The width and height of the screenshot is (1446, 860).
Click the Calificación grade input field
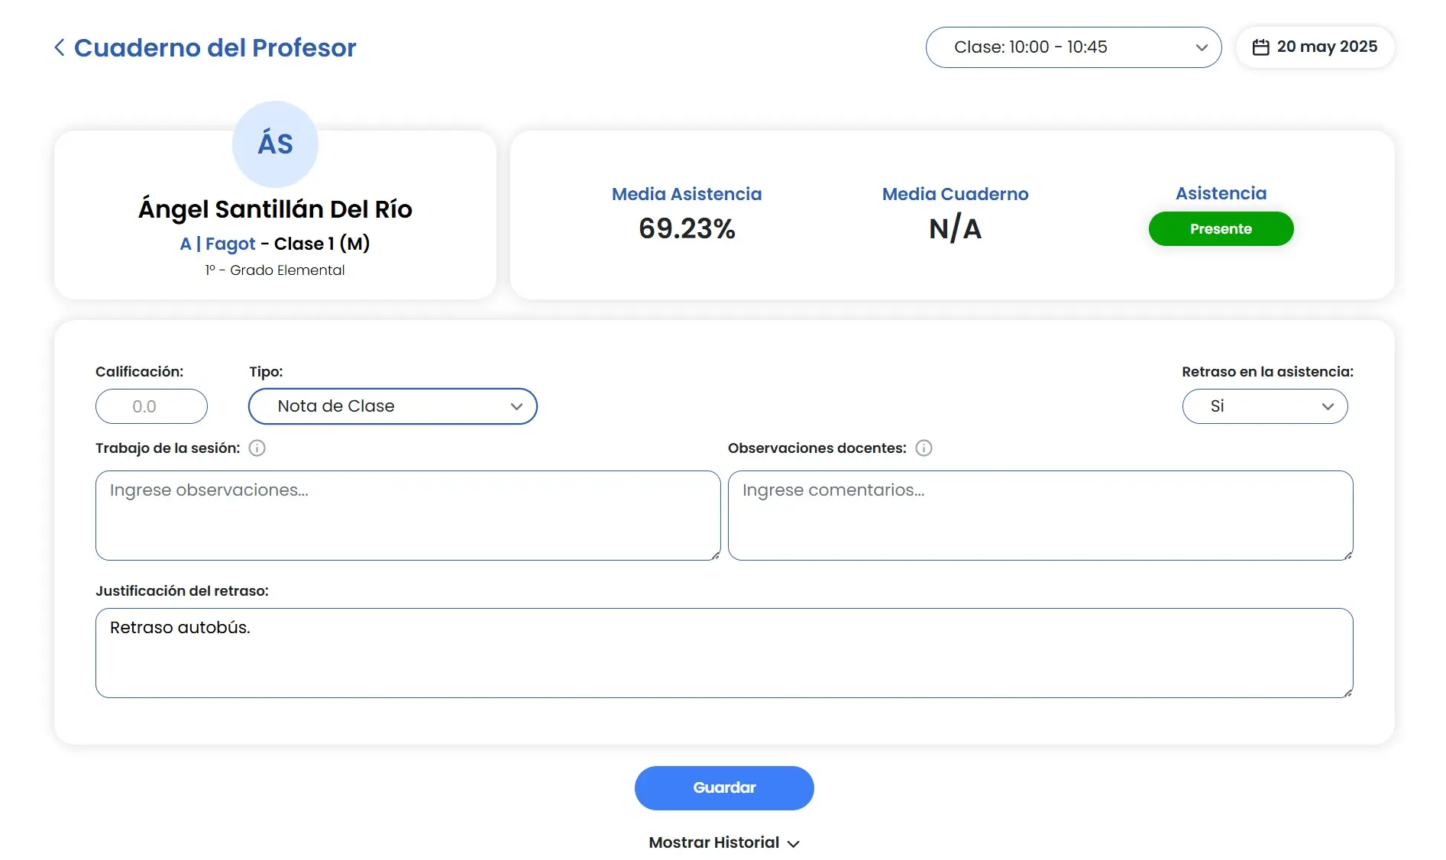point(151,406)
